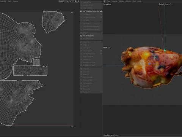Click the Default Camera label
The height and width of the screenshot is (137, 182).
point(165,4)
